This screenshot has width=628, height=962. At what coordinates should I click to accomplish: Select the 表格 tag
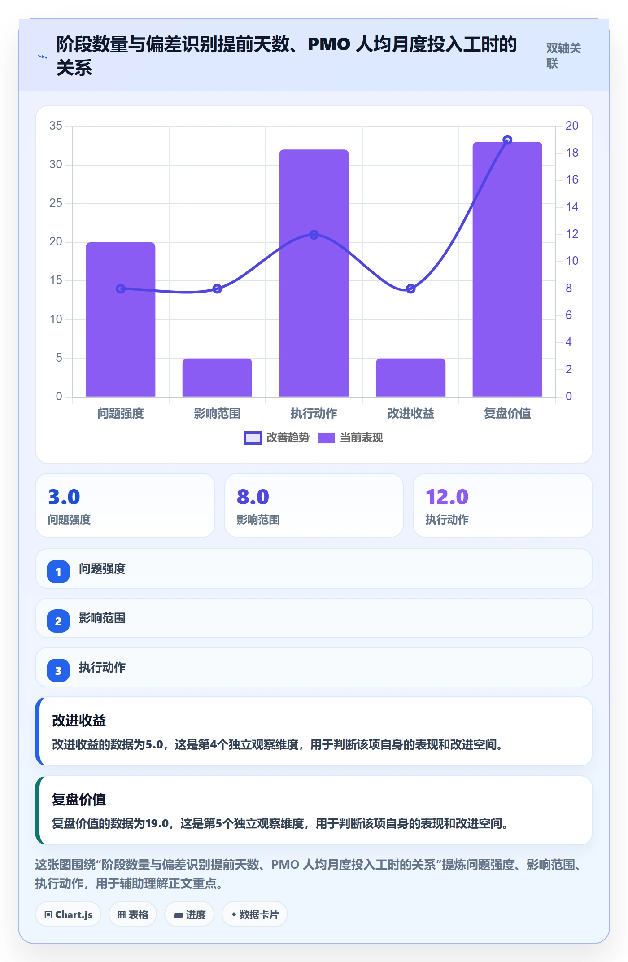click(133, 914)
